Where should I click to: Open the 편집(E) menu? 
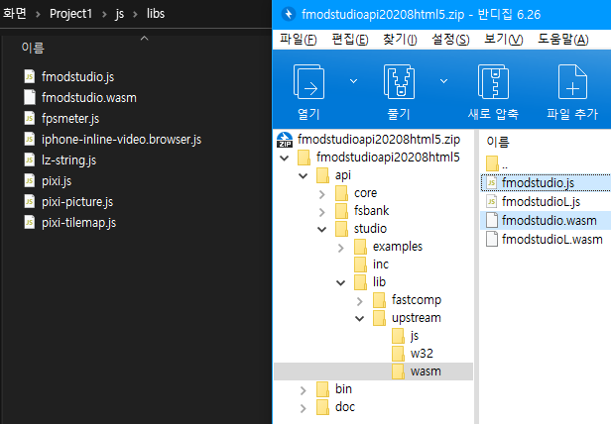coord(350,40)
